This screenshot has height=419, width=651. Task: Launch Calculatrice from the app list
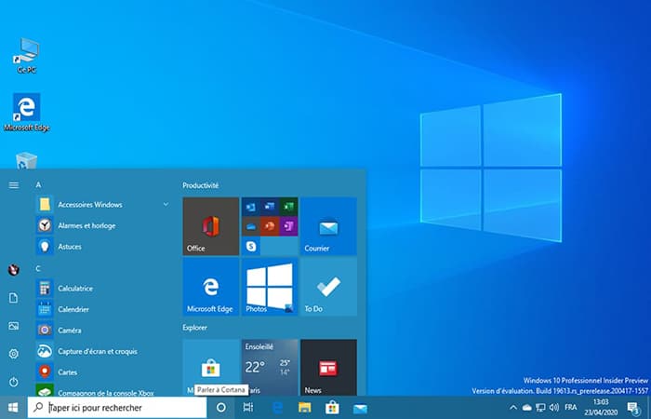pos(102,288)
